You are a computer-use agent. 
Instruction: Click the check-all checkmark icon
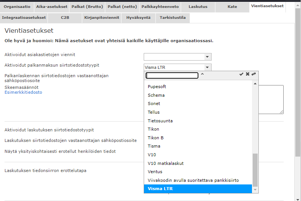click(x=241, y=74)
